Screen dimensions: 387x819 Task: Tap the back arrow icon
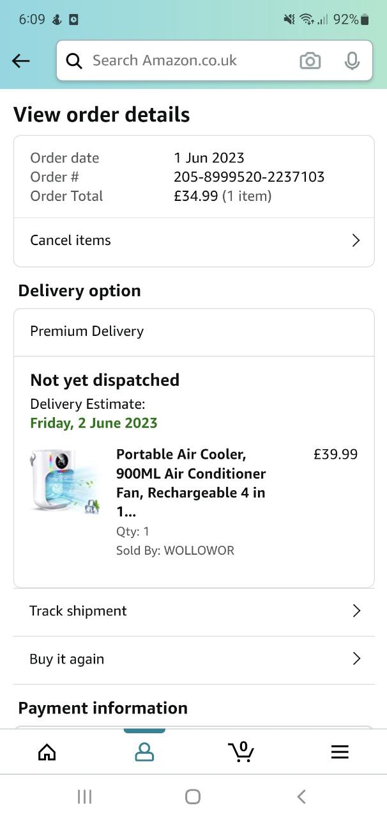tap(21, 61)
